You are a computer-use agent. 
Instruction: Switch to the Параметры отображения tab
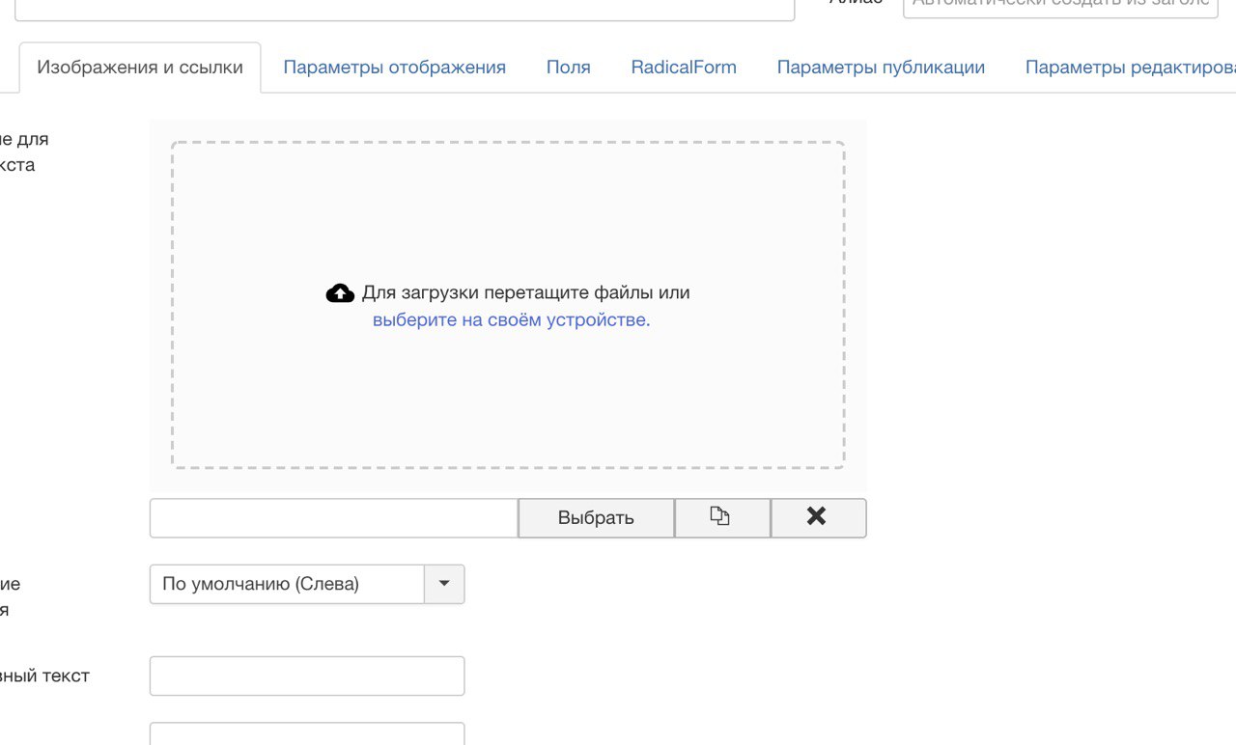tap(394, 68)
